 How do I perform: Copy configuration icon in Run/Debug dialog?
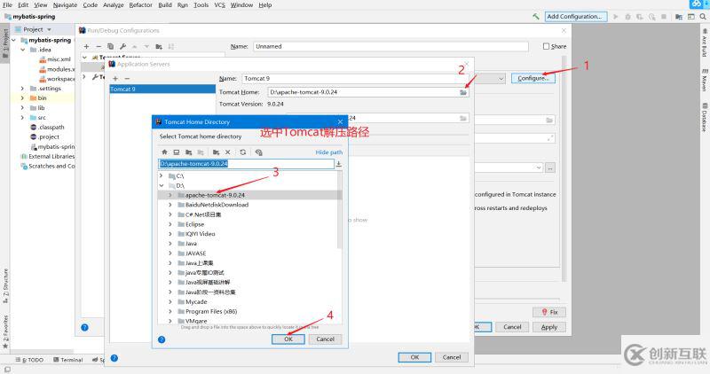point(110,46)
